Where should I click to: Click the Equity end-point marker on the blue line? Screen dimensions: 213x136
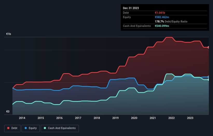pyautogui.click(x=209, y=77)
